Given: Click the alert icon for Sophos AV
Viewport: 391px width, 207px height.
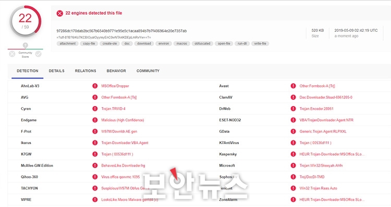Looking at the screenshot, I should [293, 177].
